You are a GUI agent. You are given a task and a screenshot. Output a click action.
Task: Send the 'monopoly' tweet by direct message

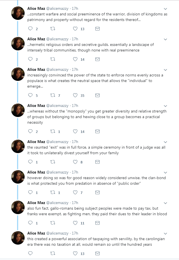pos(97,132)
